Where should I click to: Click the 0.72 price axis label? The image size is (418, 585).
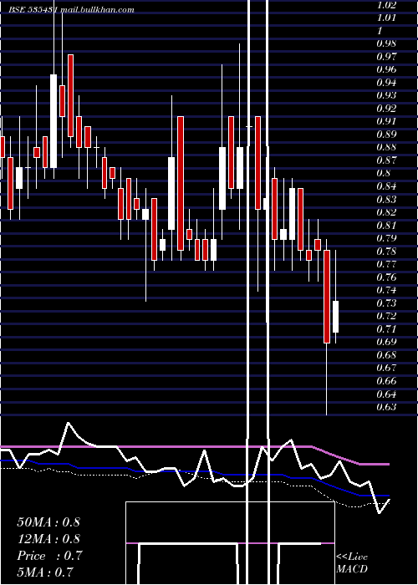(x=386, y=316)
